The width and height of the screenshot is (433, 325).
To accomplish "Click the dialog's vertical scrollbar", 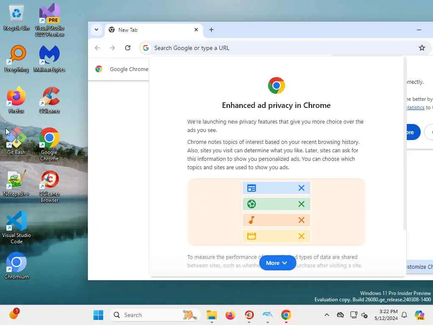I will point(405,144).
